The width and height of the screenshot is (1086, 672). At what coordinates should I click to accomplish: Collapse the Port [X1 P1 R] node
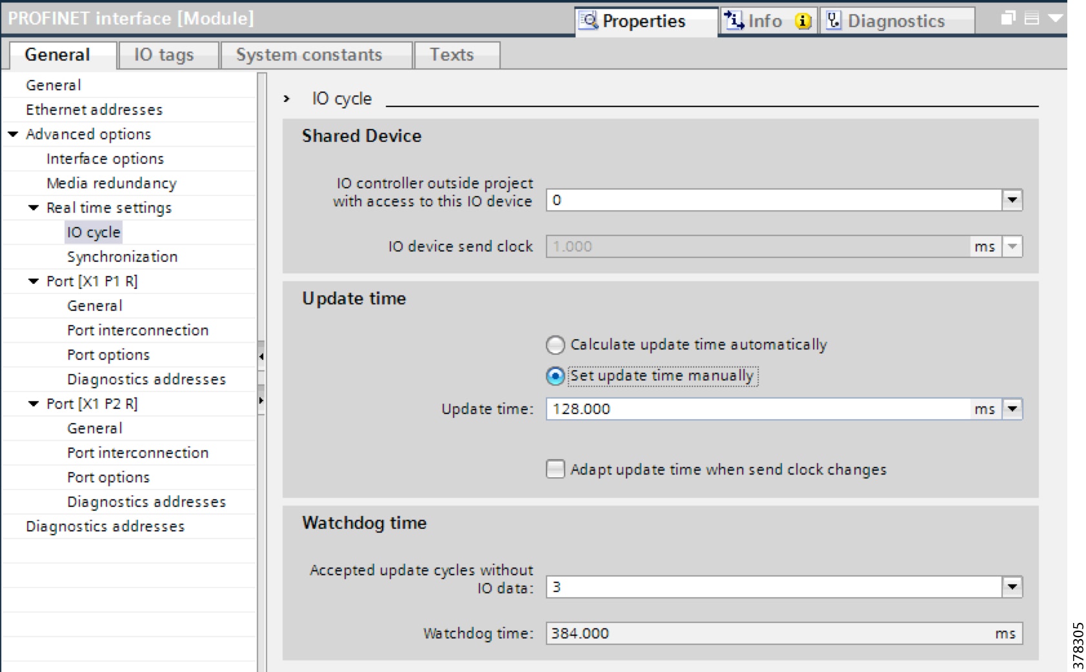pyautogui.click(x=34, y=281)
